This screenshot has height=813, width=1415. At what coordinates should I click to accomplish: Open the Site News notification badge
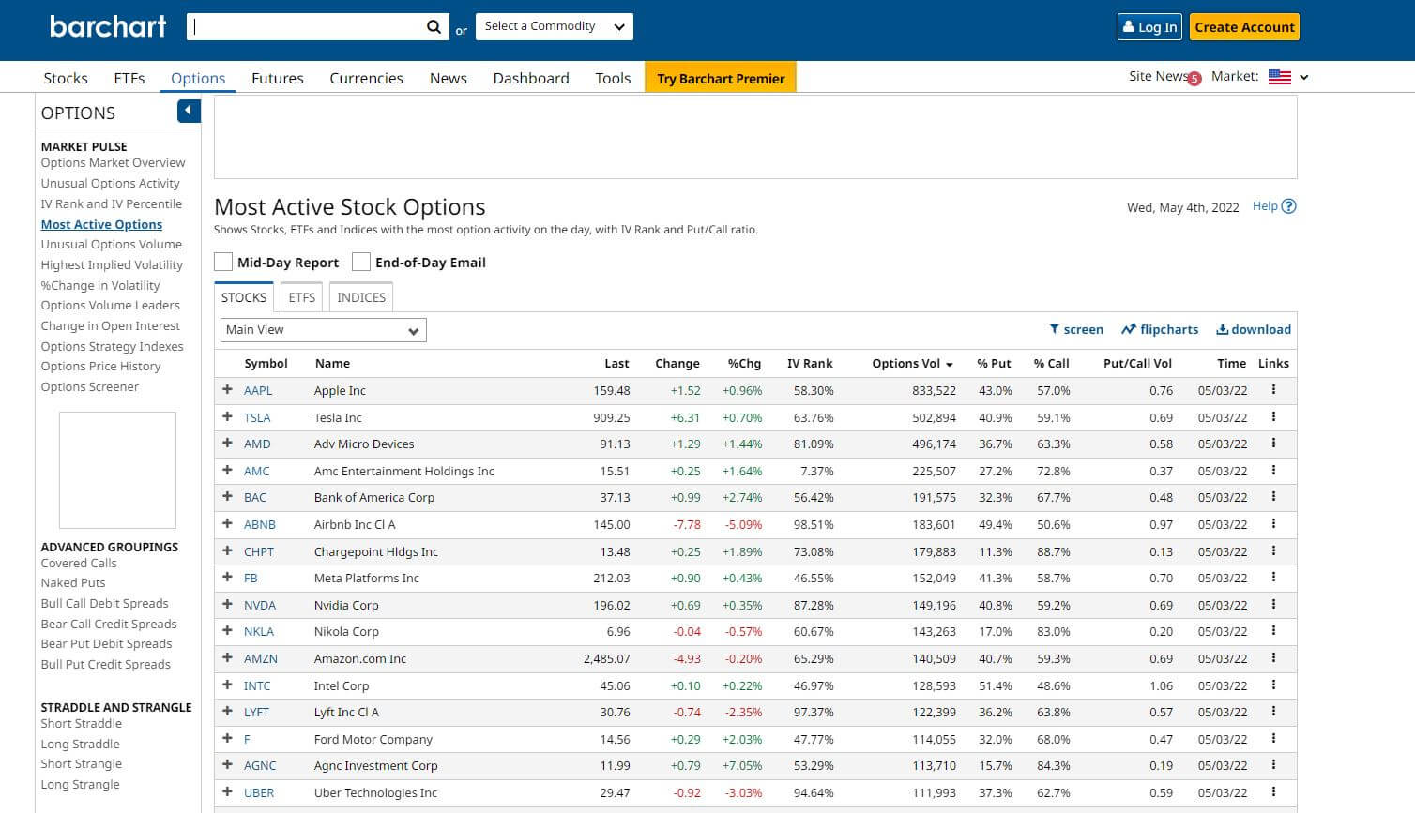[x=1194, y=80]
